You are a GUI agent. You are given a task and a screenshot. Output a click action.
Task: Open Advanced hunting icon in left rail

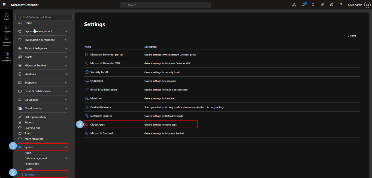click(7, 38)
